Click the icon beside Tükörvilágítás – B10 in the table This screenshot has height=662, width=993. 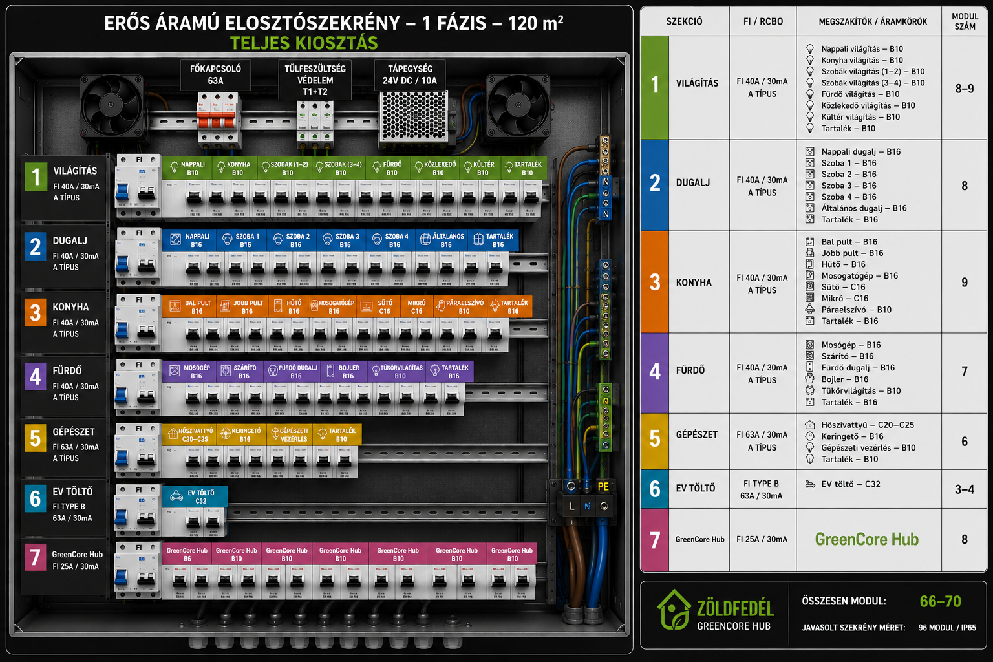point(810,390)
